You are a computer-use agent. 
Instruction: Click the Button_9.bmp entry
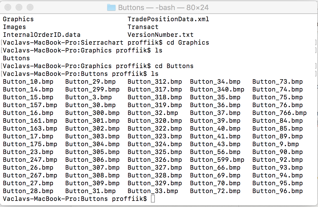275,144
